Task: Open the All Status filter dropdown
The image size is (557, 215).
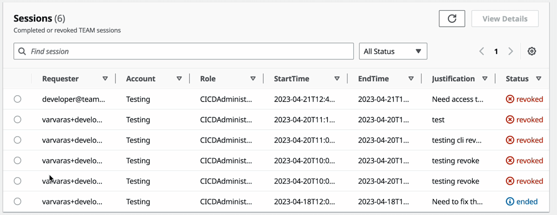Action: 393,51
